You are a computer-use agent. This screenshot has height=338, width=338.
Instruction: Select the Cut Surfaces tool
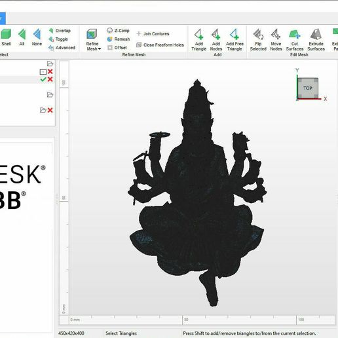click(x=295, y=40)
